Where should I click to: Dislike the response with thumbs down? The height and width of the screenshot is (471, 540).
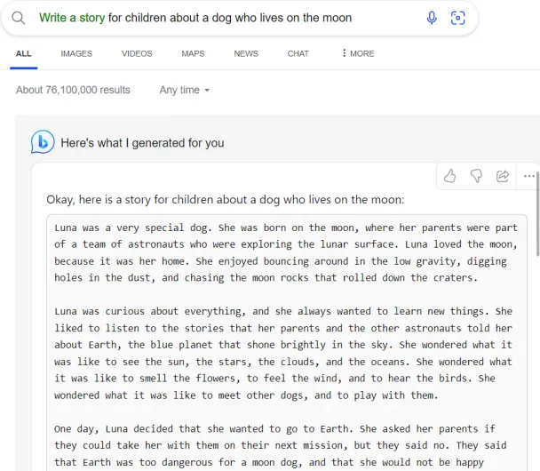pyautogui.click(x=476, y=176)
